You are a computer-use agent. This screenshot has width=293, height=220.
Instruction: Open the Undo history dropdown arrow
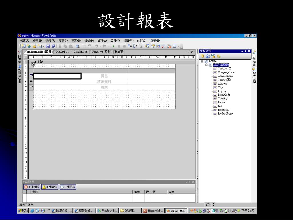100,46
